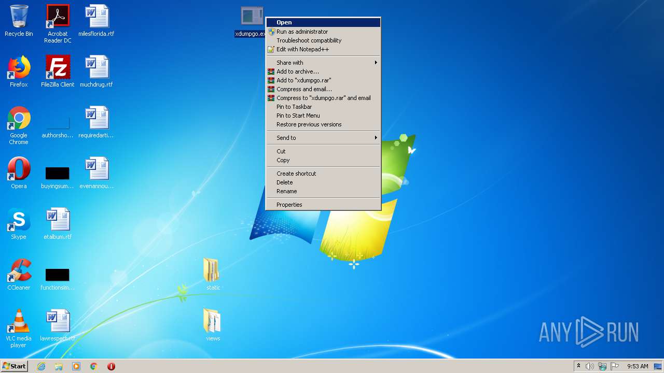Choose Edit with Notepad++

click(x=324, y=49)
